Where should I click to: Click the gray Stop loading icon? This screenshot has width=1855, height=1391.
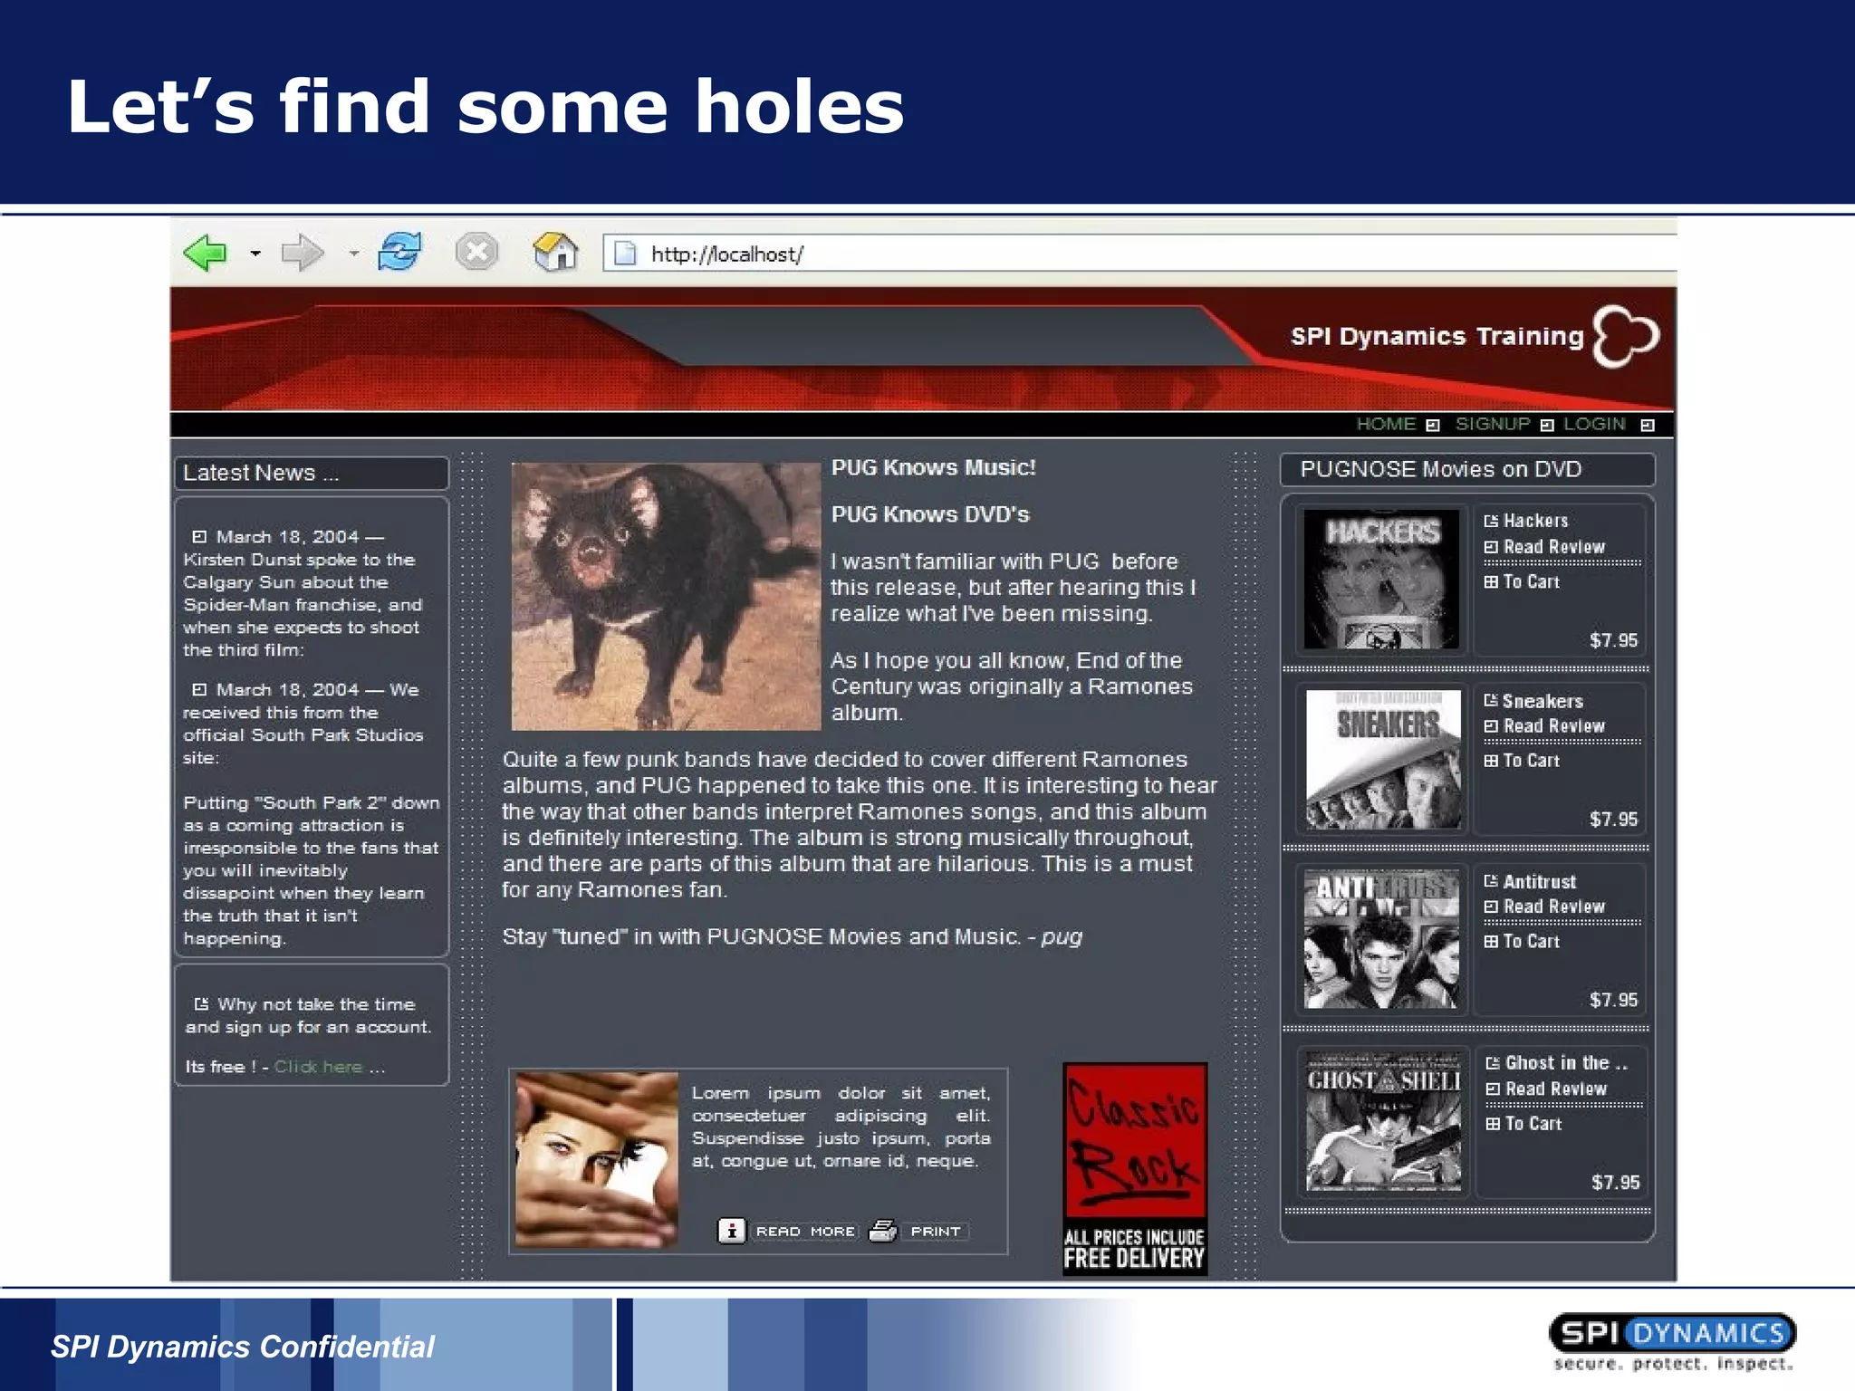(x=476, y=252)
